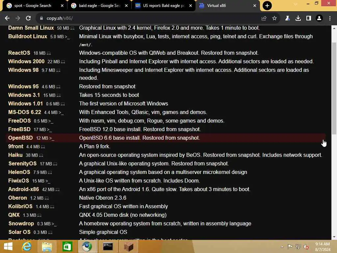Open the network tray icon
The height and width of the screenshot is (253, 337).
point(298,247)
